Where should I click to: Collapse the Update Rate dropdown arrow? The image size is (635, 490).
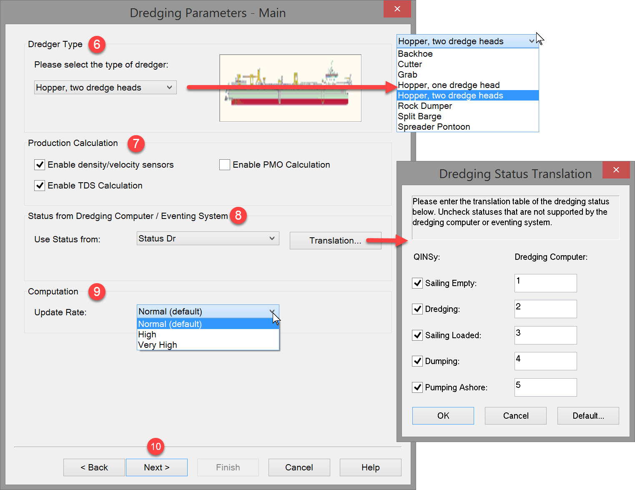272,312
